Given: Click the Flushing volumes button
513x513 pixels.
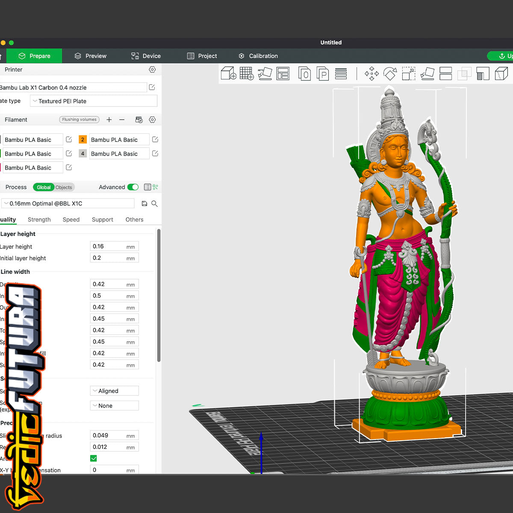Looking at the screenshot, I should [x=79, y=120].
